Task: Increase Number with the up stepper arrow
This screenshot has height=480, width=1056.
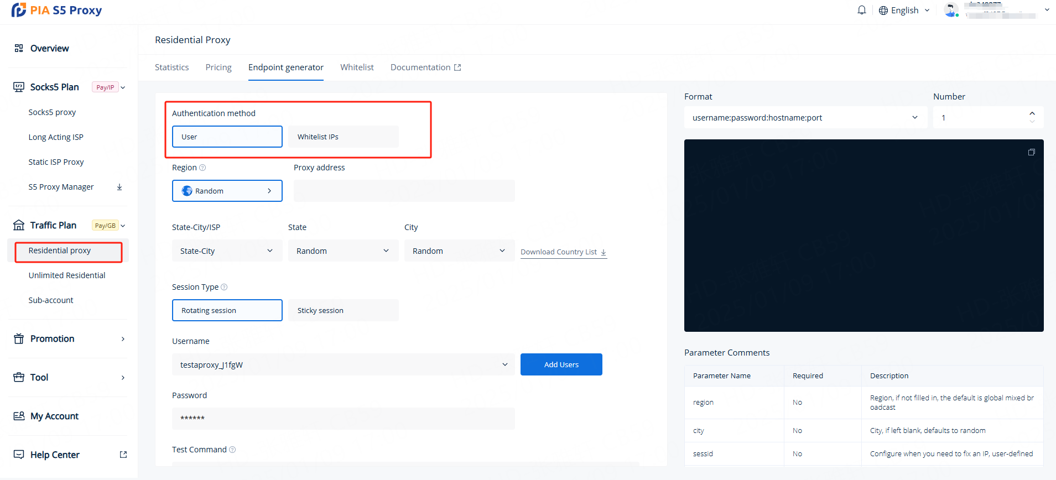Action: tap(1032, 113)
